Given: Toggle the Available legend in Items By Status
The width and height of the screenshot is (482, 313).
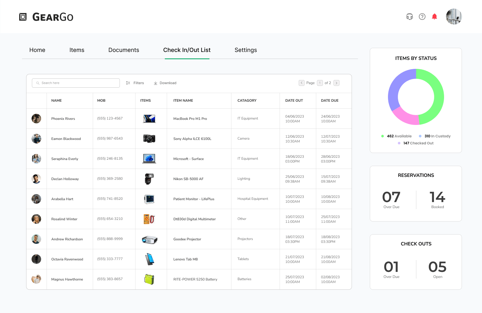Looking at the screenshot, I should (396, 136).
